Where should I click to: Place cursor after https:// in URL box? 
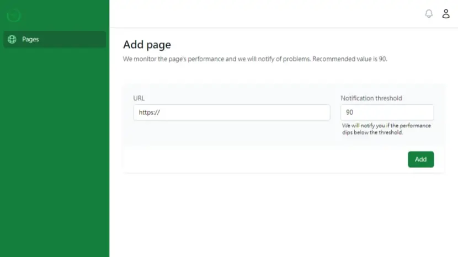click(161, 113)
